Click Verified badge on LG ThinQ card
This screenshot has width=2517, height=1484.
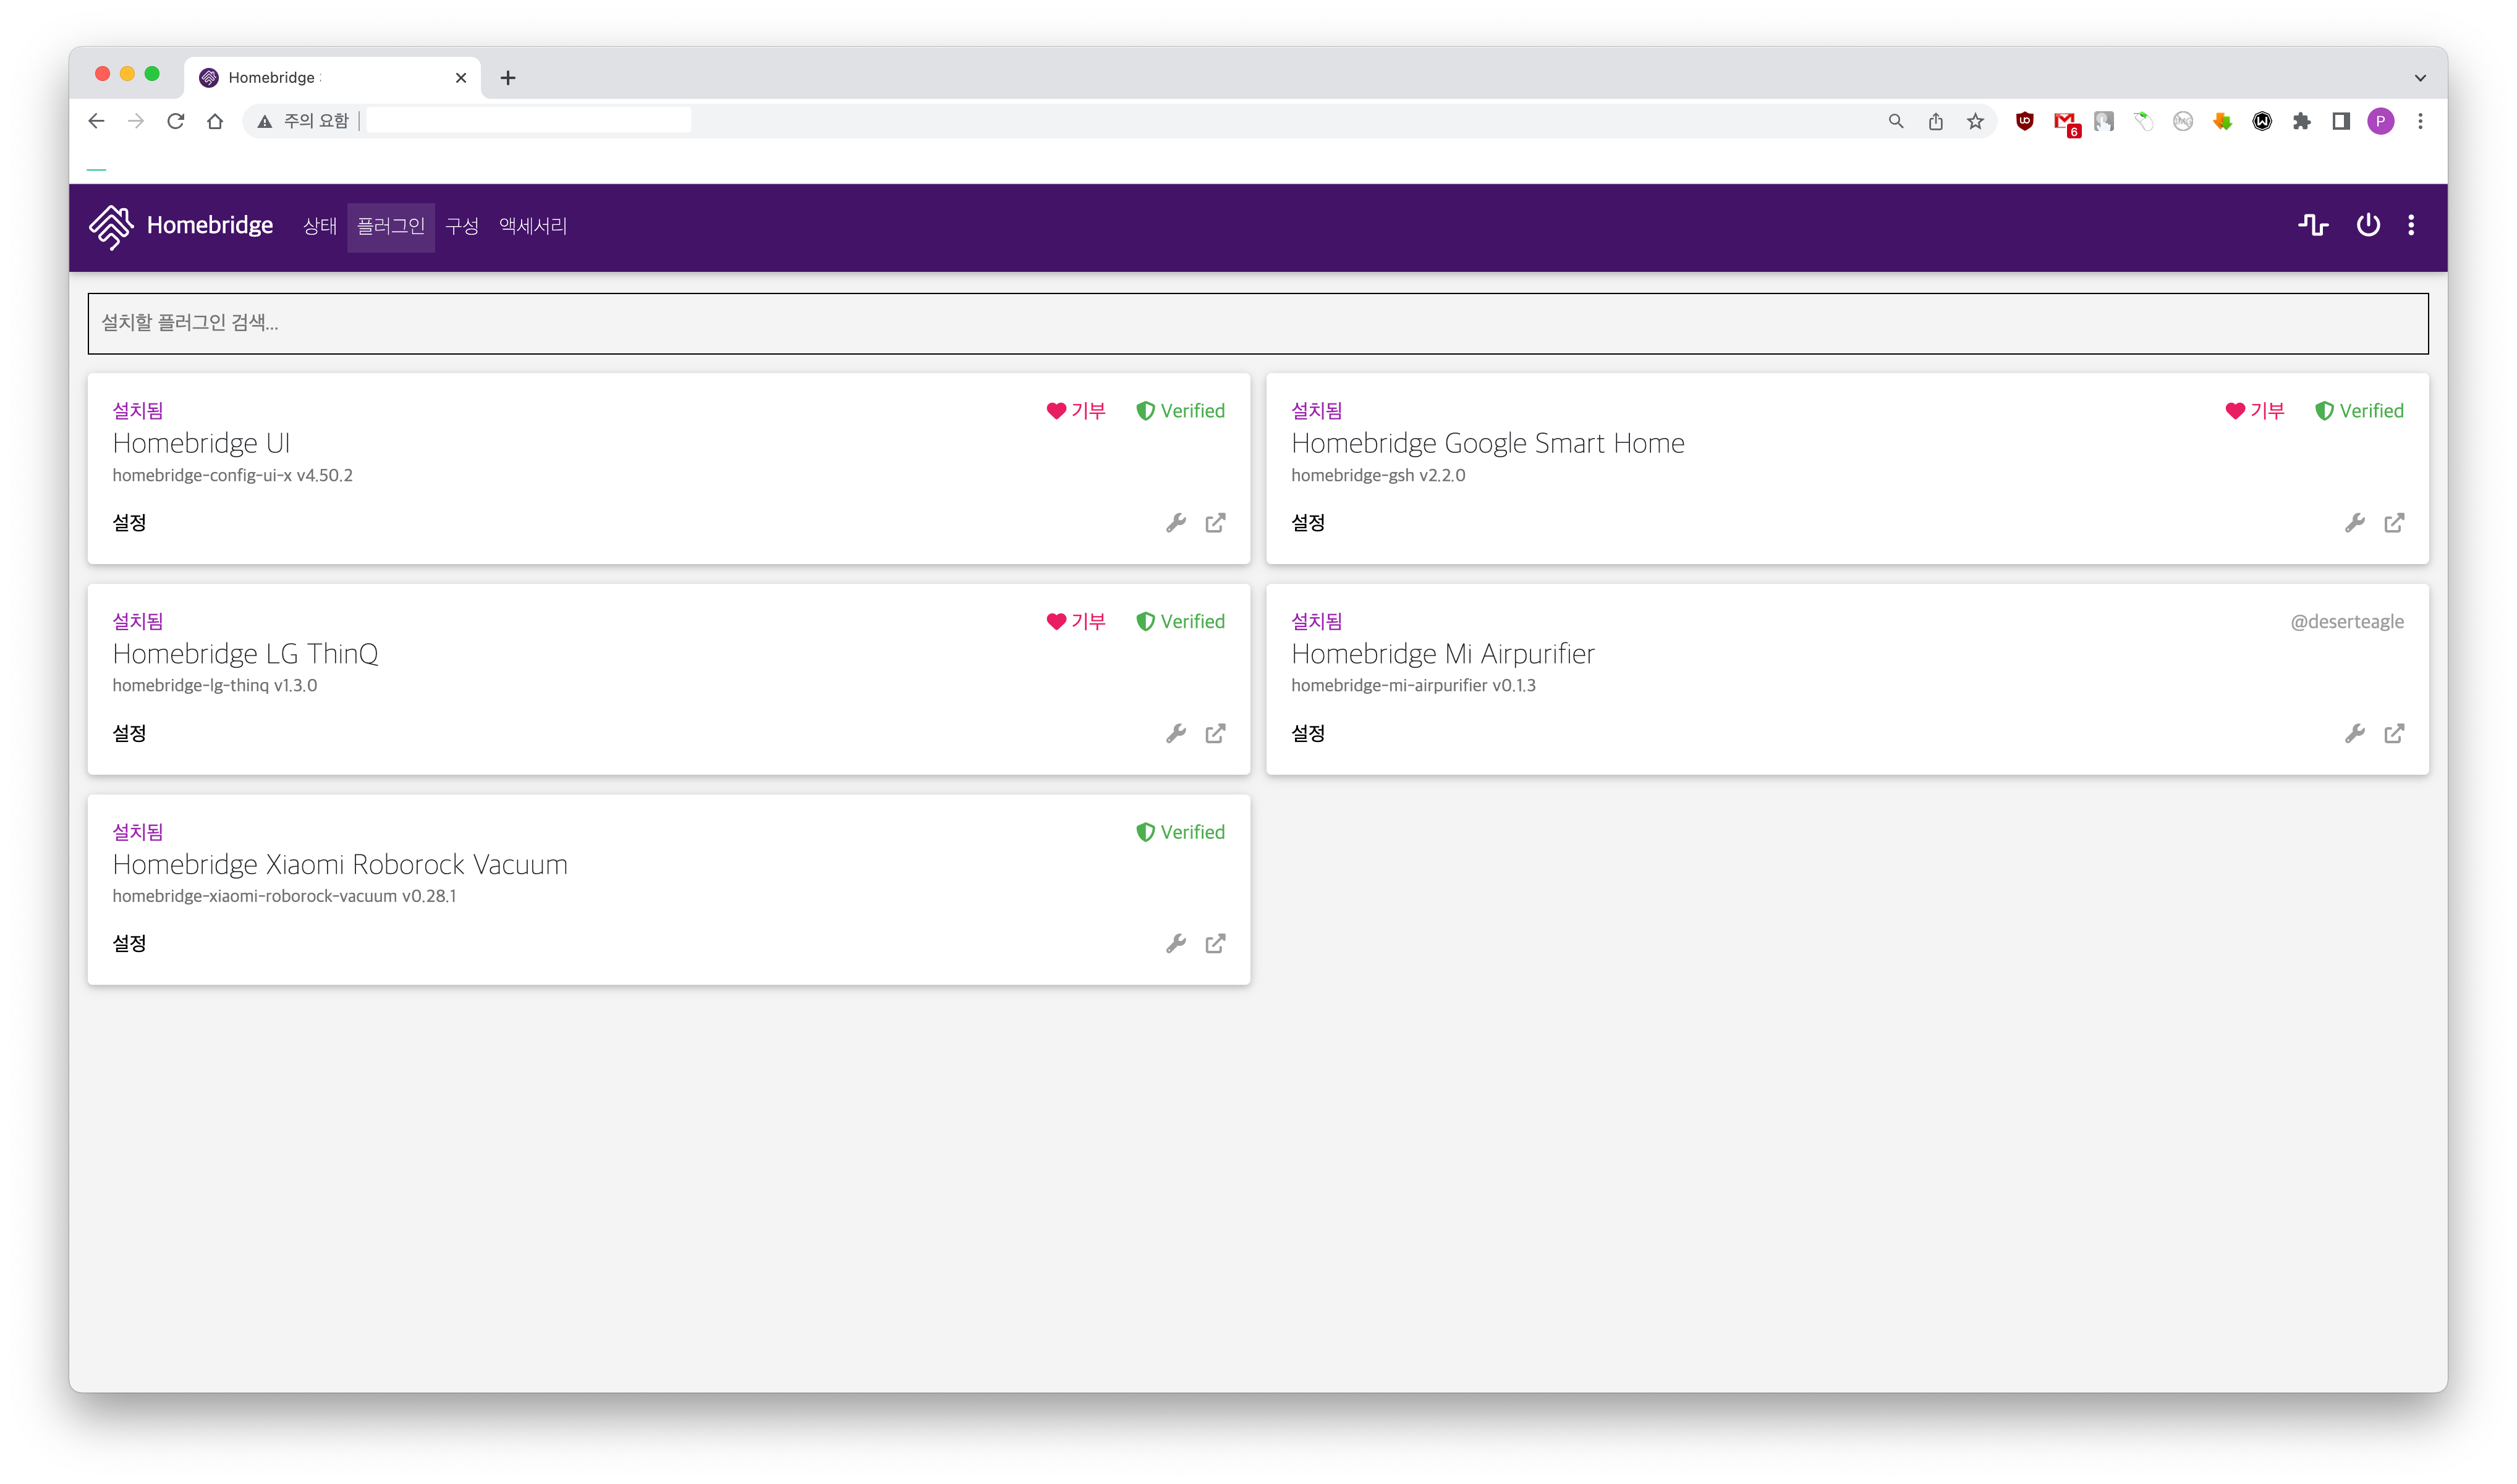pyautogui.click(x=1181, y=622)
